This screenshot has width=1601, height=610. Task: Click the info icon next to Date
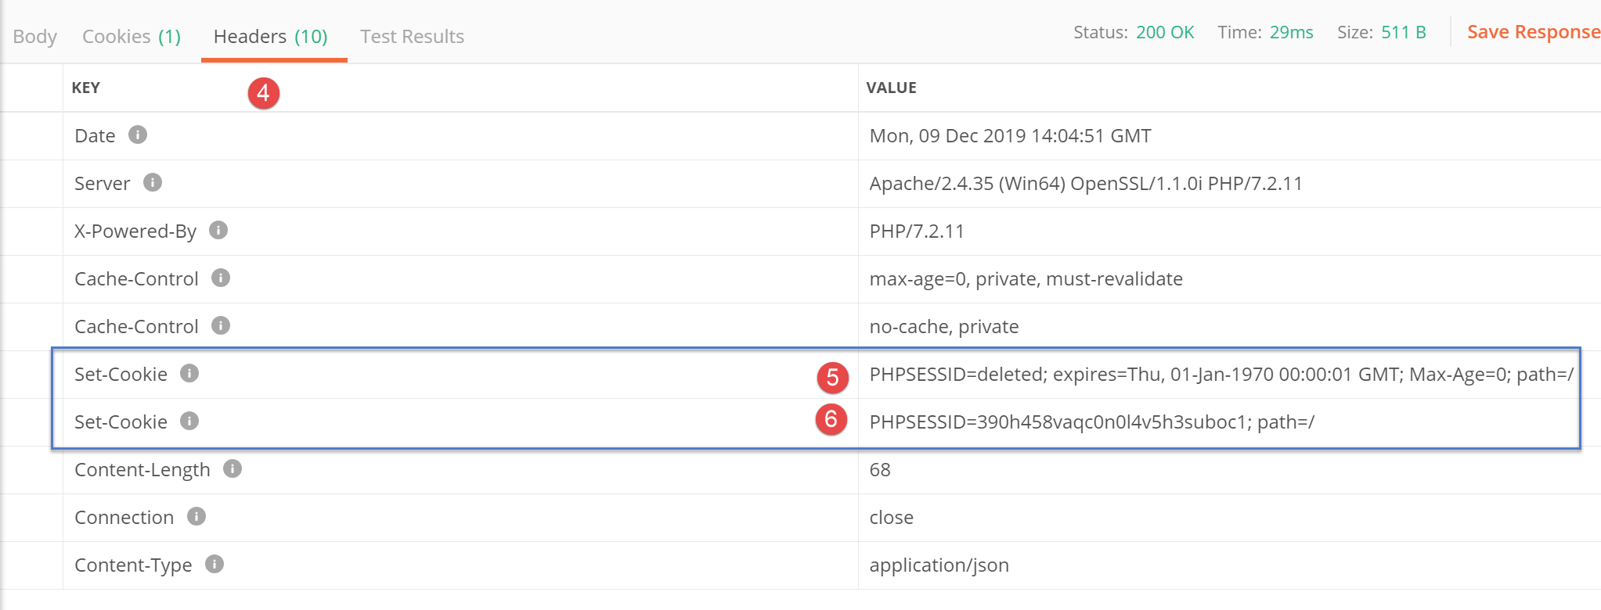click(138, 135)
